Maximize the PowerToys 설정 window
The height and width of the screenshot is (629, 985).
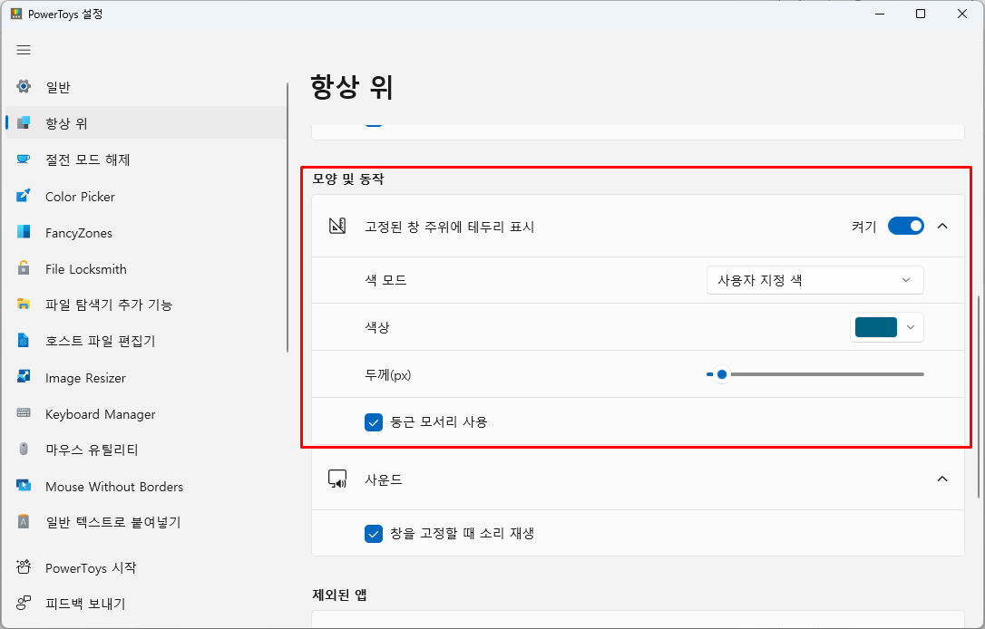click(921, 14)
